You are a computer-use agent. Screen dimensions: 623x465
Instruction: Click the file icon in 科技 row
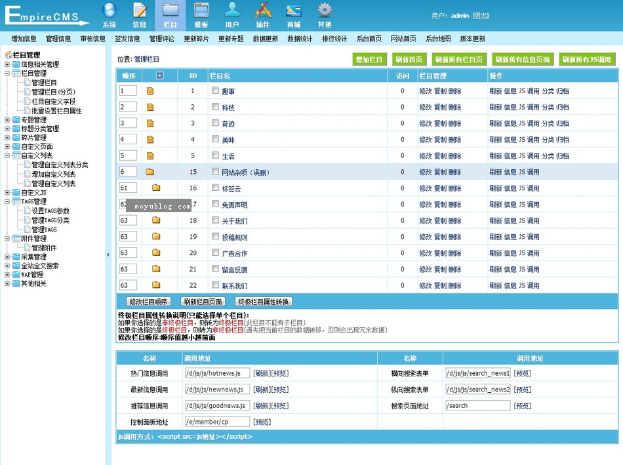coord(150,107)
